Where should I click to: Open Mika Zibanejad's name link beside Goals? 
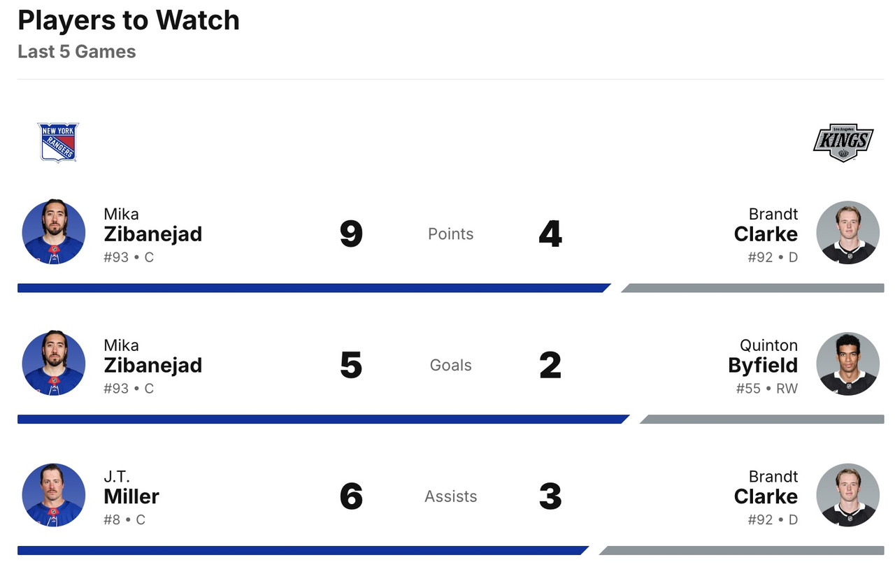point(152,365)
